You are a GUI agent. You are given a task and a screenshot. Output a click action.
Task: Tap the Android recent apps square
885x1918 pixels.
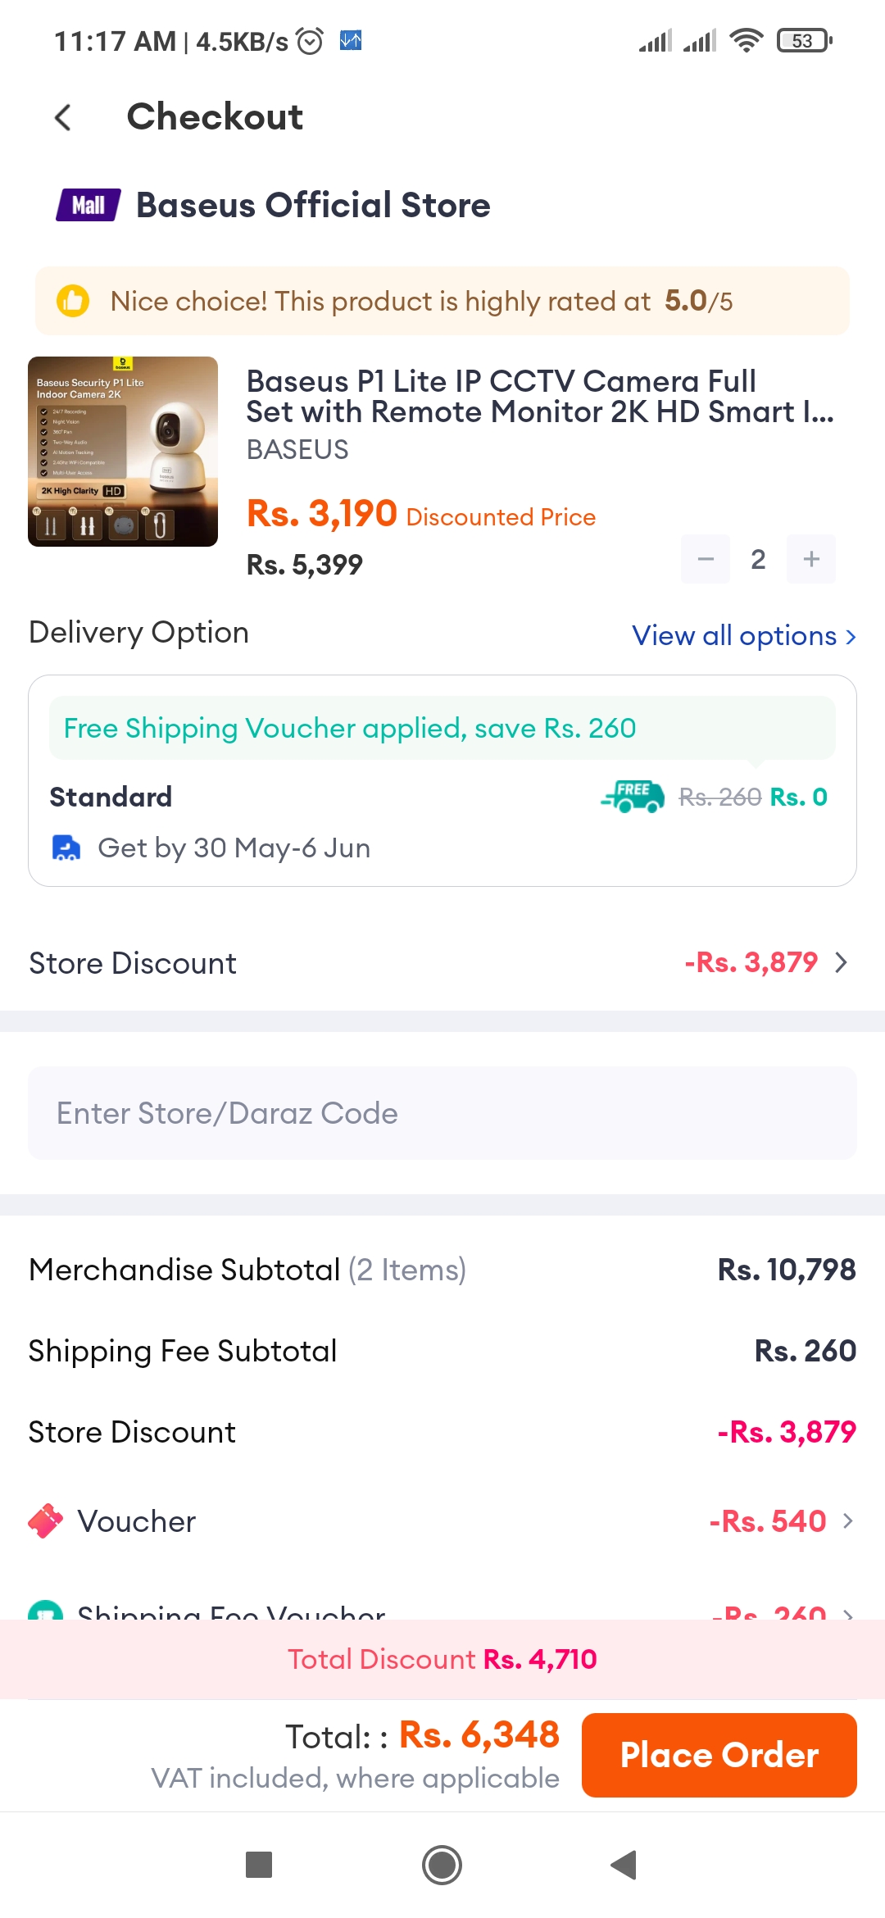(x=259, y=1865)
